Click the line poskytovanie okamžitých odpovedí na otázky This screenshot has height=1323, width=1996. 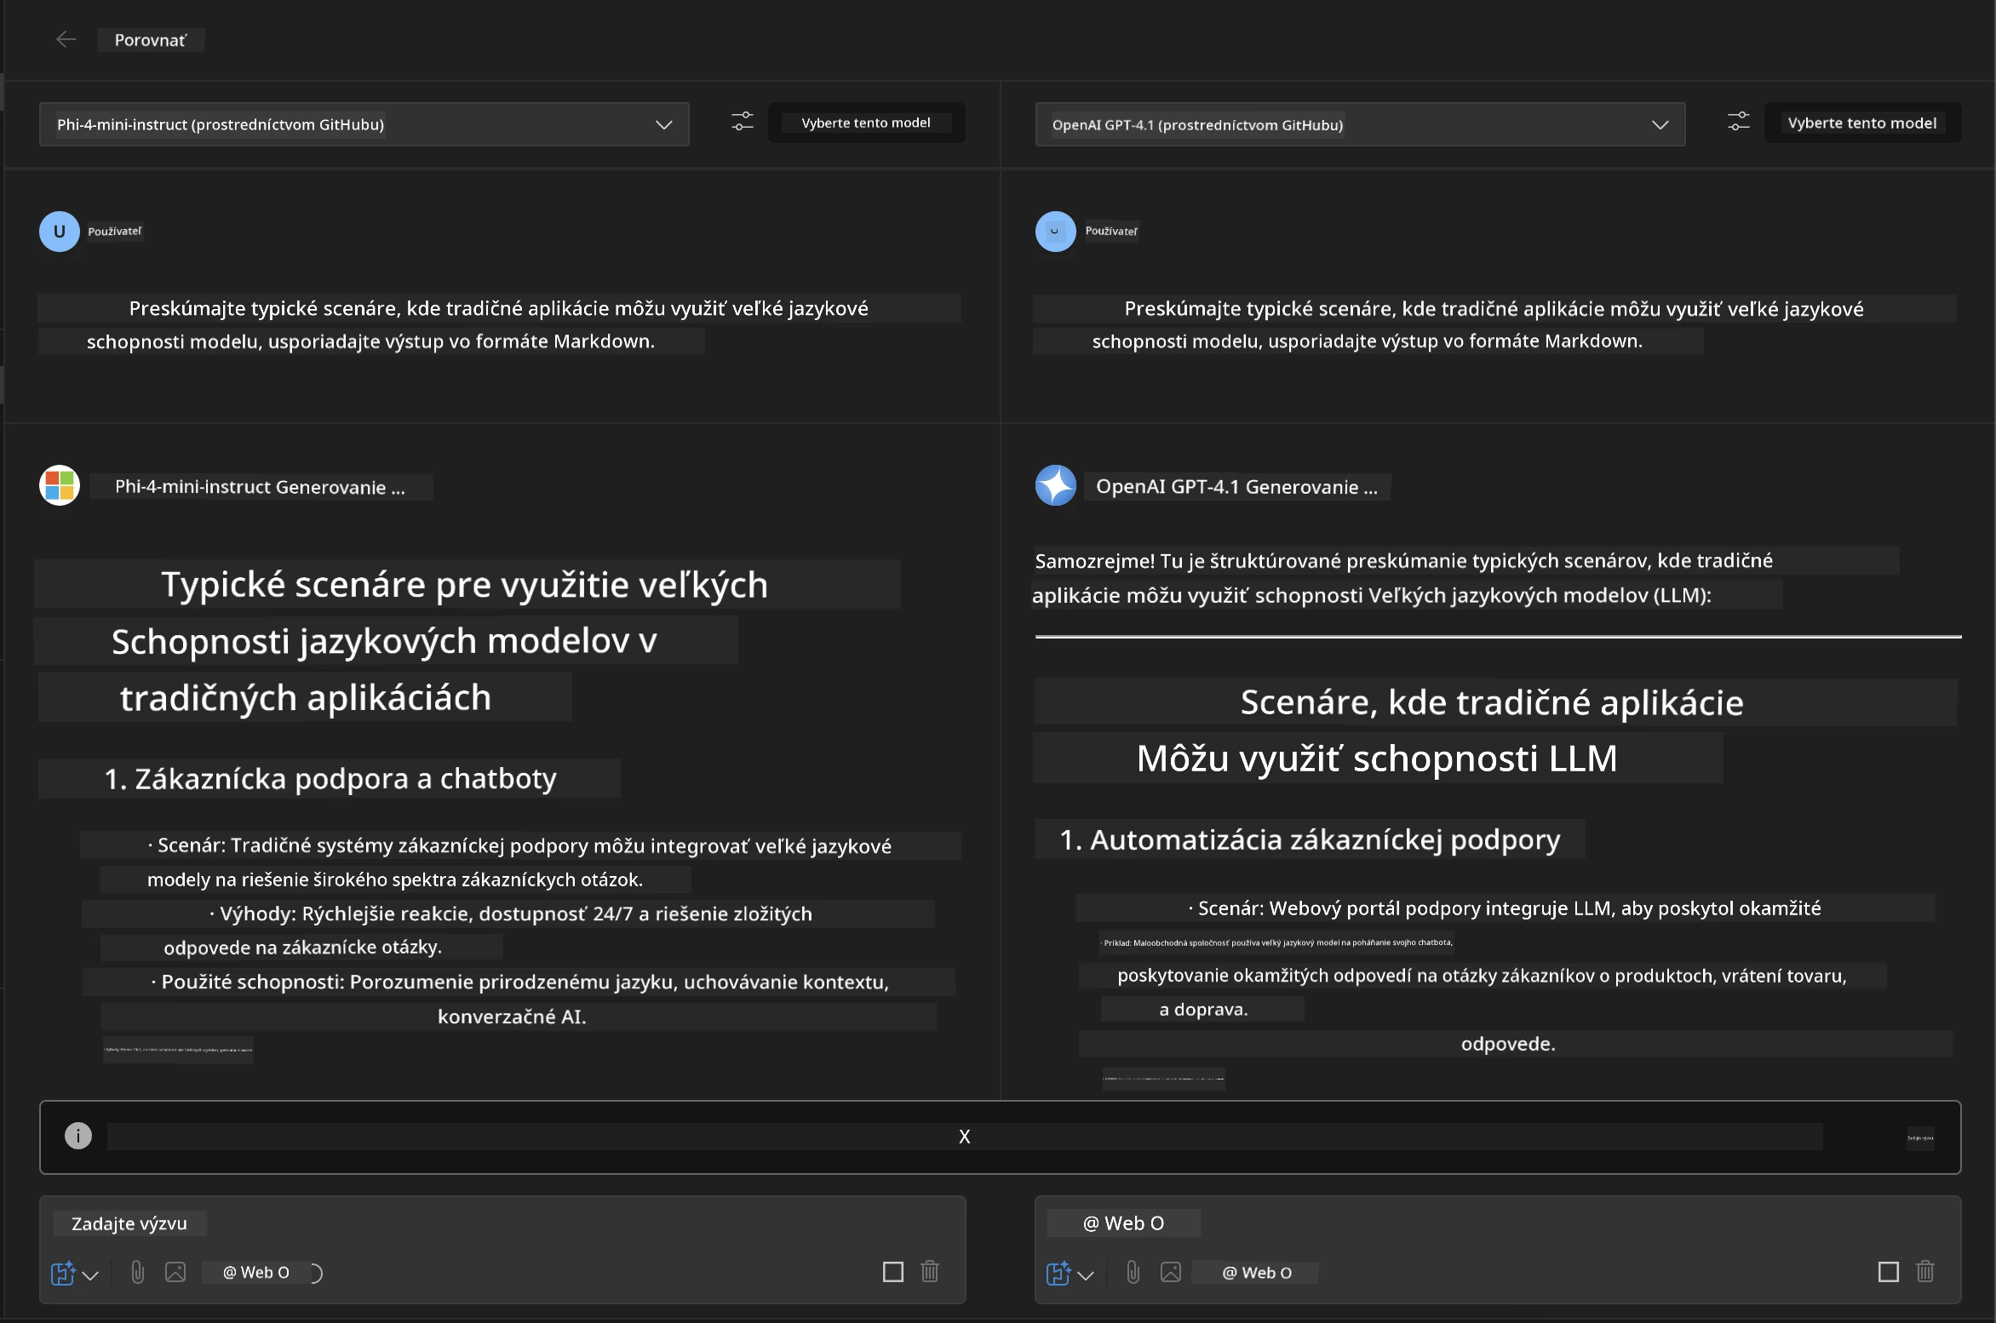(x=1482, y=976)
